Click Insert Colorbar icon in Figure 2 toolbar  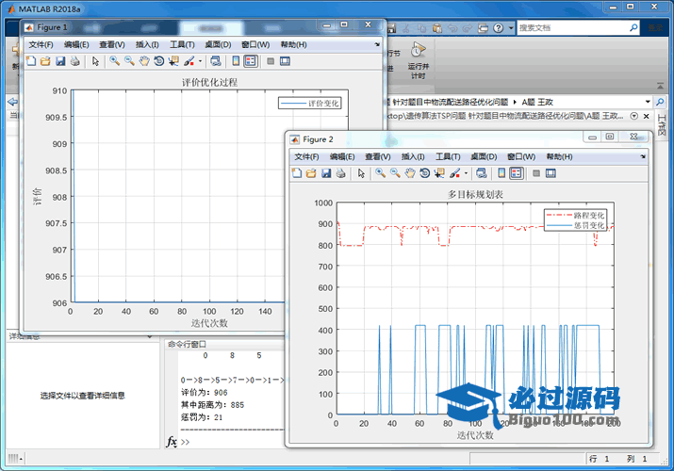tap(501, 173)
